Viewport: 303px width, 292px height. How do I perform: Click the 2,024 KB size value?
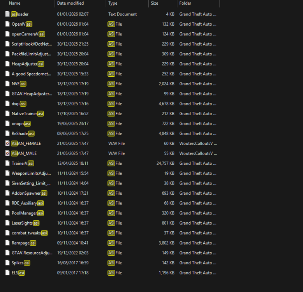tap(166, 84)
